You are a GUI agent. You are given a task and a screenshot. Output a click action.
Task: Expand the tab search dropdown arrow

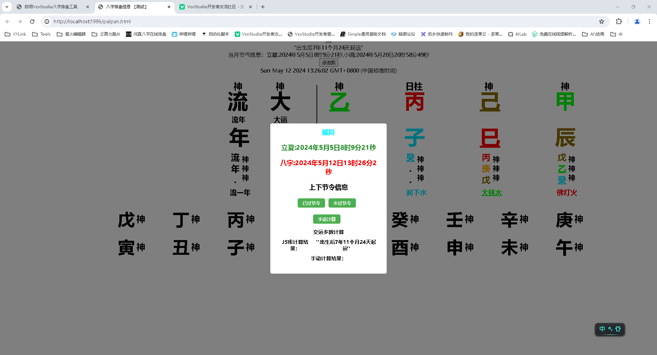click(7, 7)
